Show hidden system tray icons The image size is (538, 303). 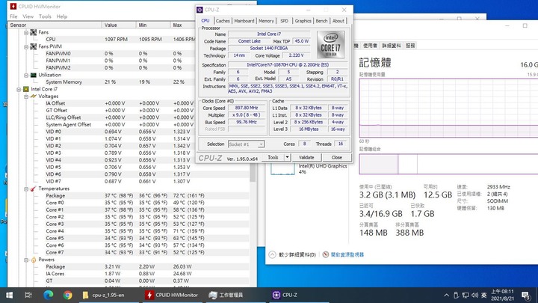click(446, 295)
